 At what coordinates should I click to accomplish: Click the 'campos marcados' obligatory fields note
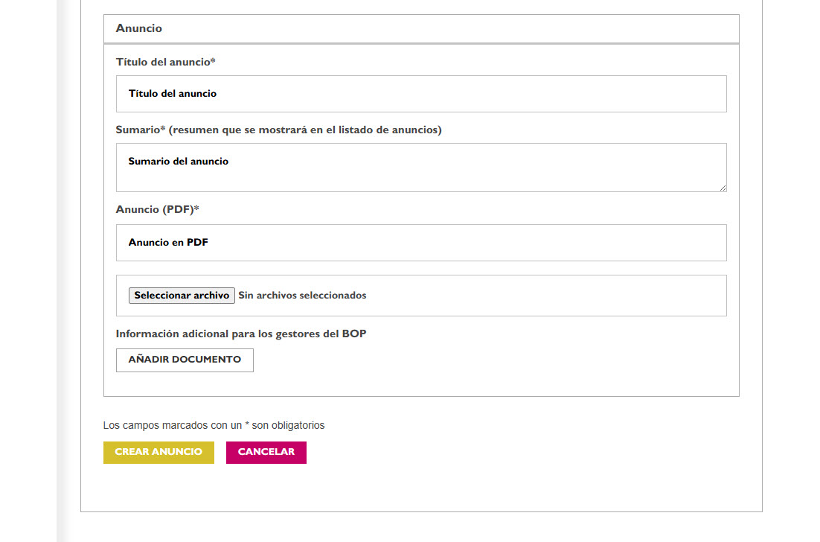coord(214,426)
